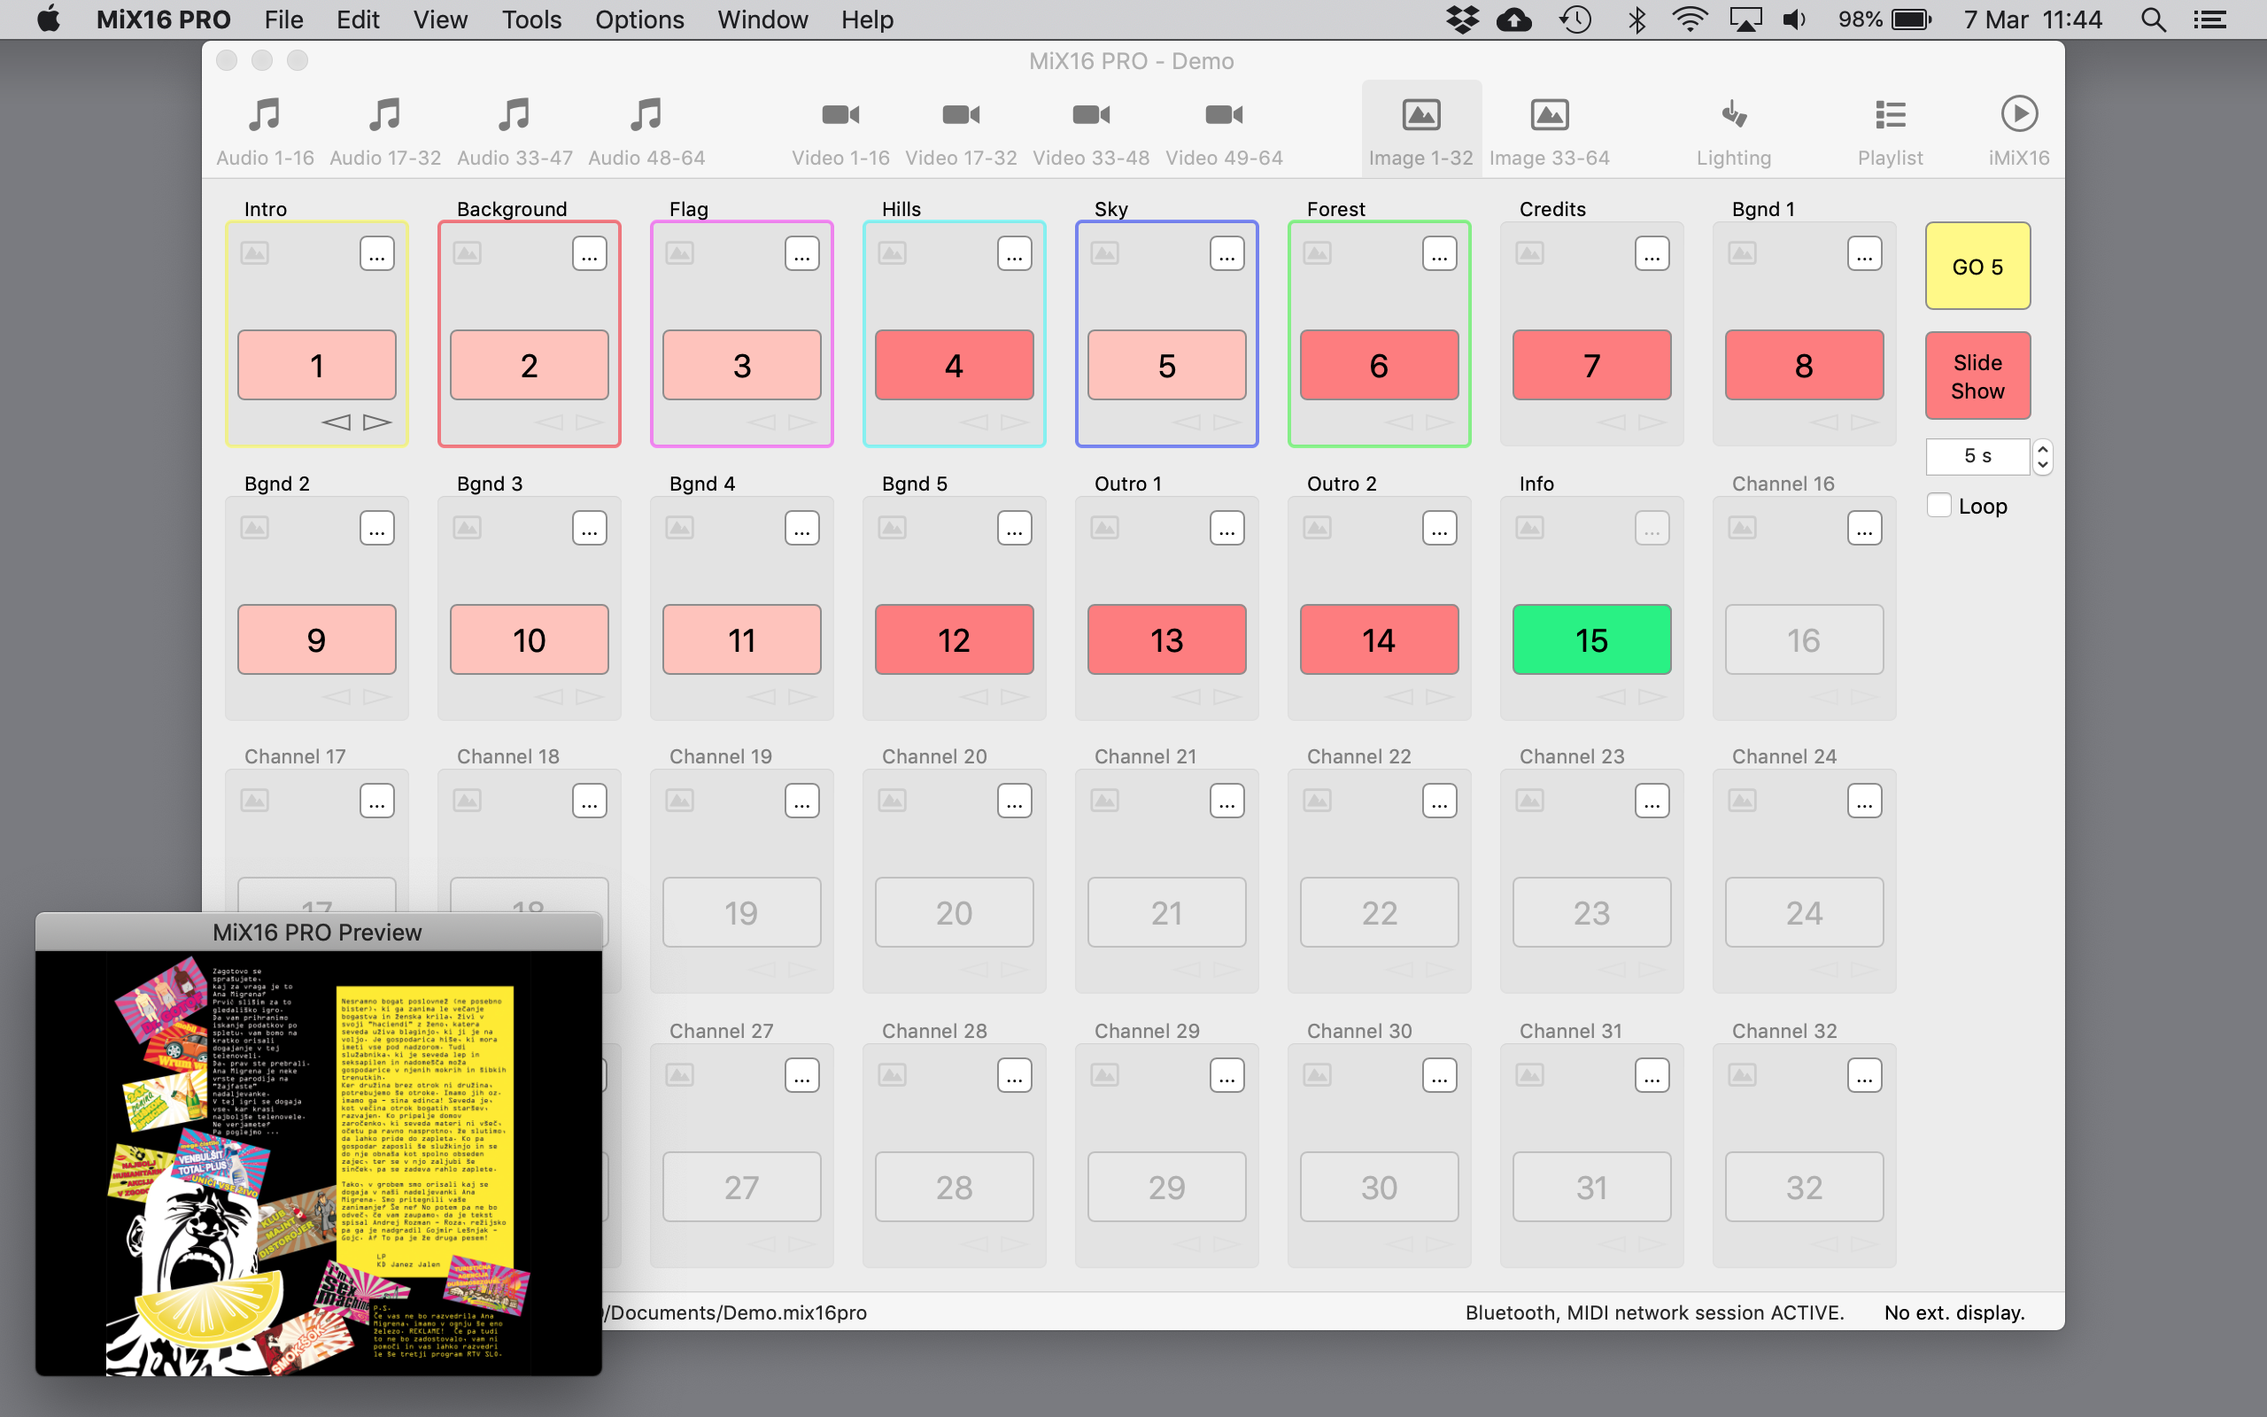
Task: Open options menu for Background channel
Action: (x=589, y=254)
